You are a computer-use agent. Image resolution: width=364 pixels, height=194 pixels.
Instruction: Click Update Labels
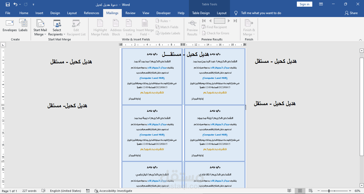168,33
